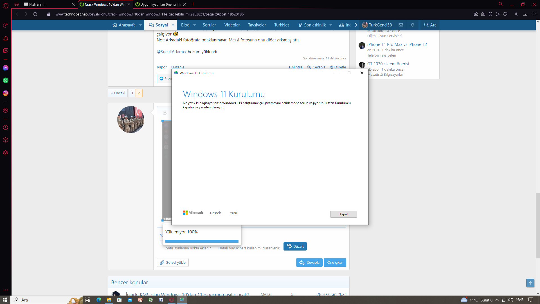Open Messenger from the browser sidebar
Image resolution: width=540 pixels, height=304 pixels.
tap(6, 68)
